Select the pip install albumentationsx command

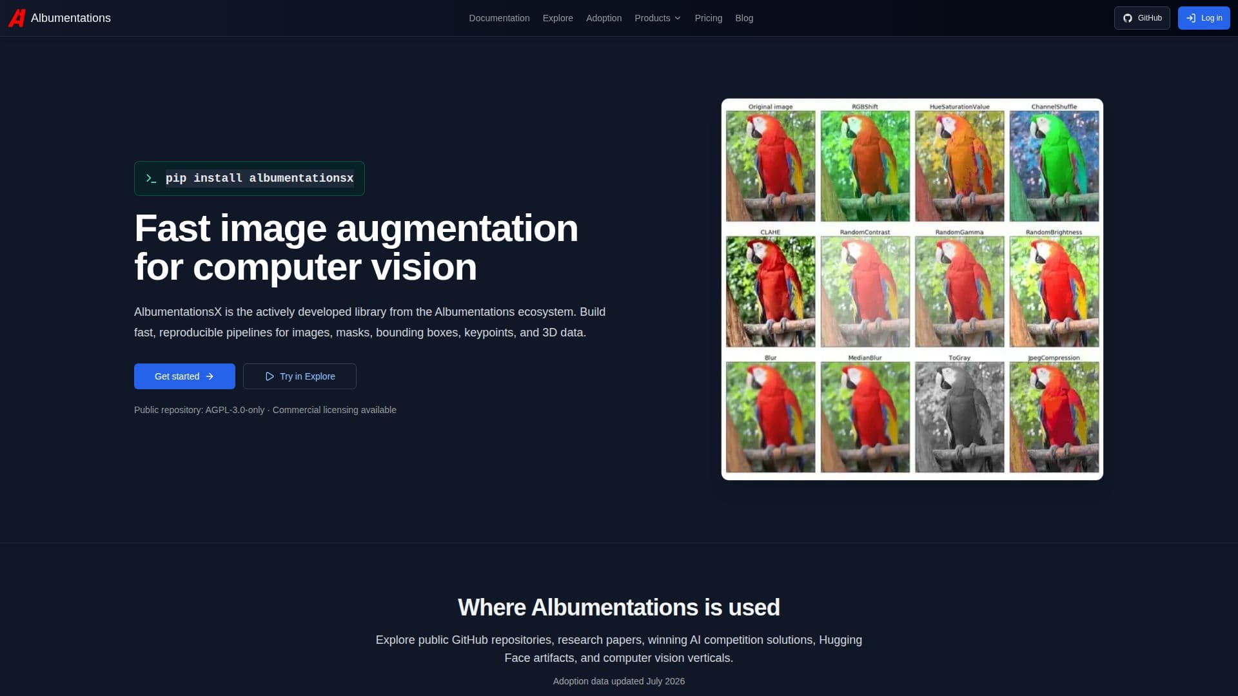(259, 179)
